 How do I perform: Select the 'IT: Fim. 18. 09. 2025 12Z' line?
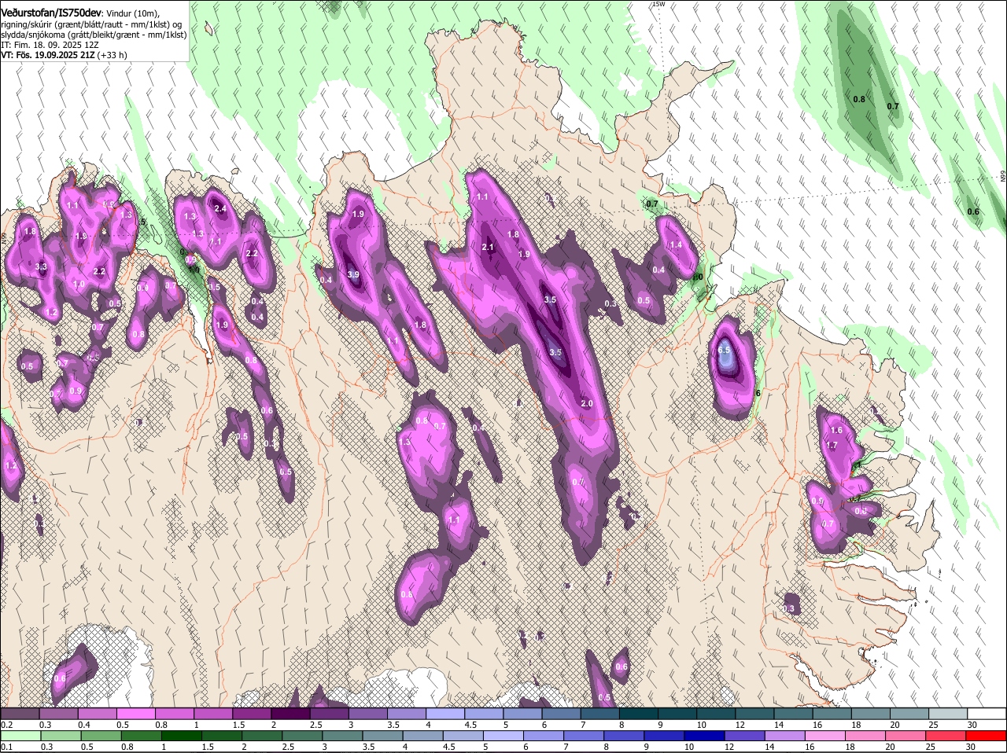coord(50,45)
